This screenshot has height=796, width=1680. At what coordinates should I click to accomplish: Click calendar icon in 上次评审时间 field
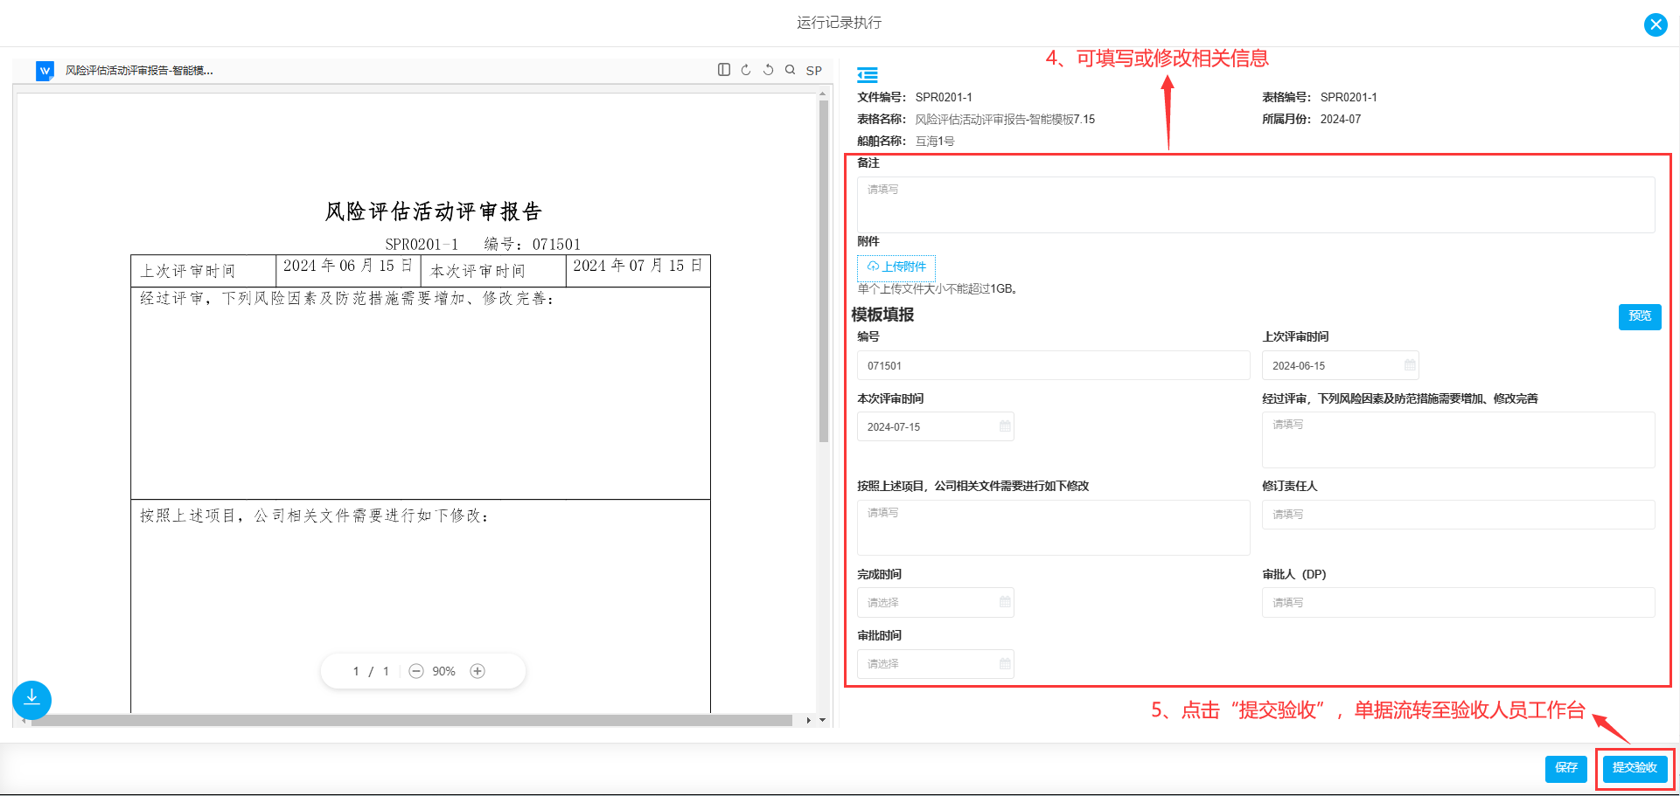1410,365
